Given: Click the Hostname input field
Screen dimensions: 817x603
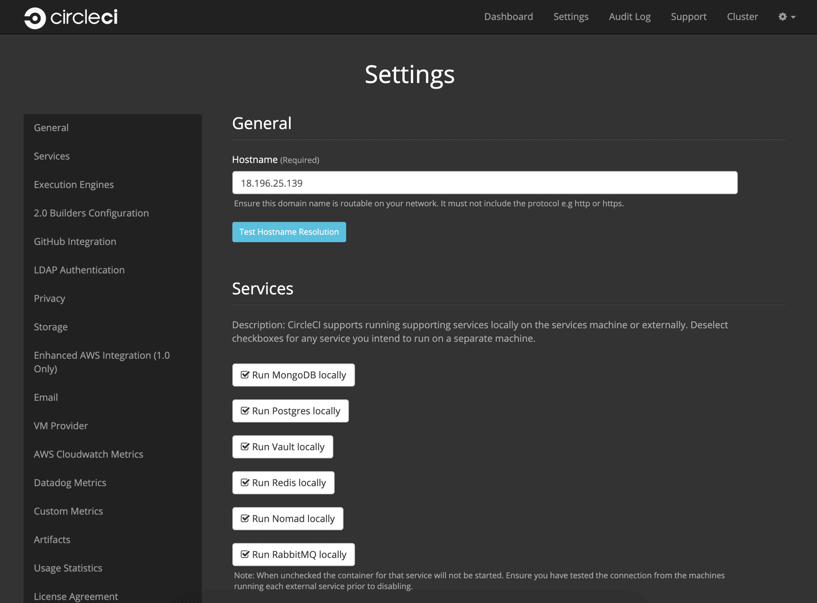Looking at the screenshot, I should coord(485,183).
